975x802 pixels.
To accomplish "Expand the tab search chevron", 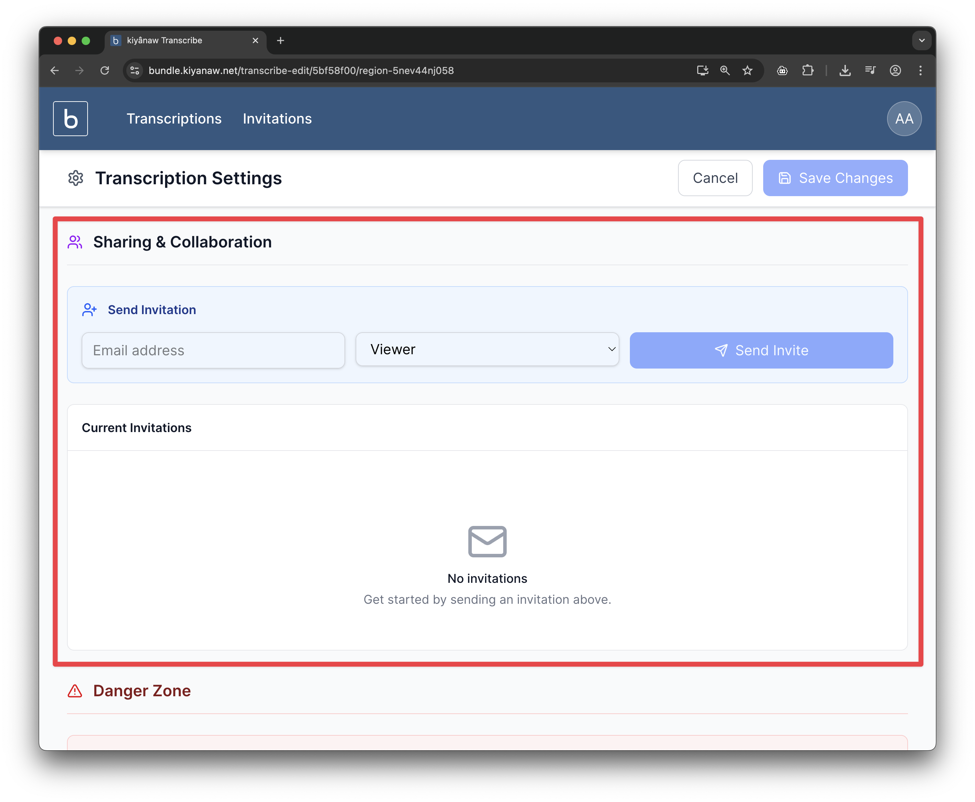I will tap(921, 40).
